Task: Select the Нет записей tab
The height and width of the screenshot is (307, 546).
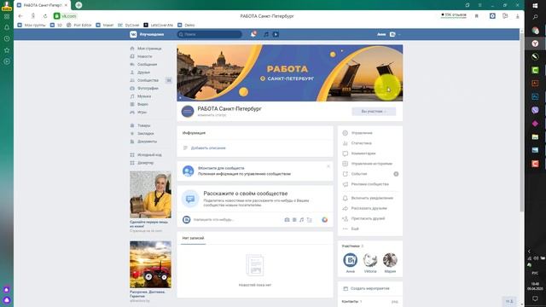Action: coord(194,238)
